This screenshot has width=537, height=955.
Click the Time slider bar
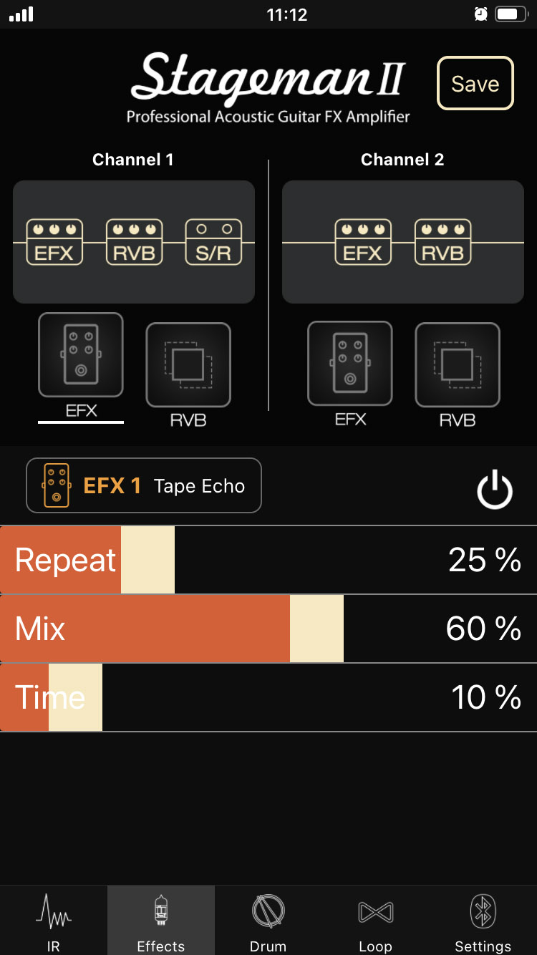click(x=268, y=697)
